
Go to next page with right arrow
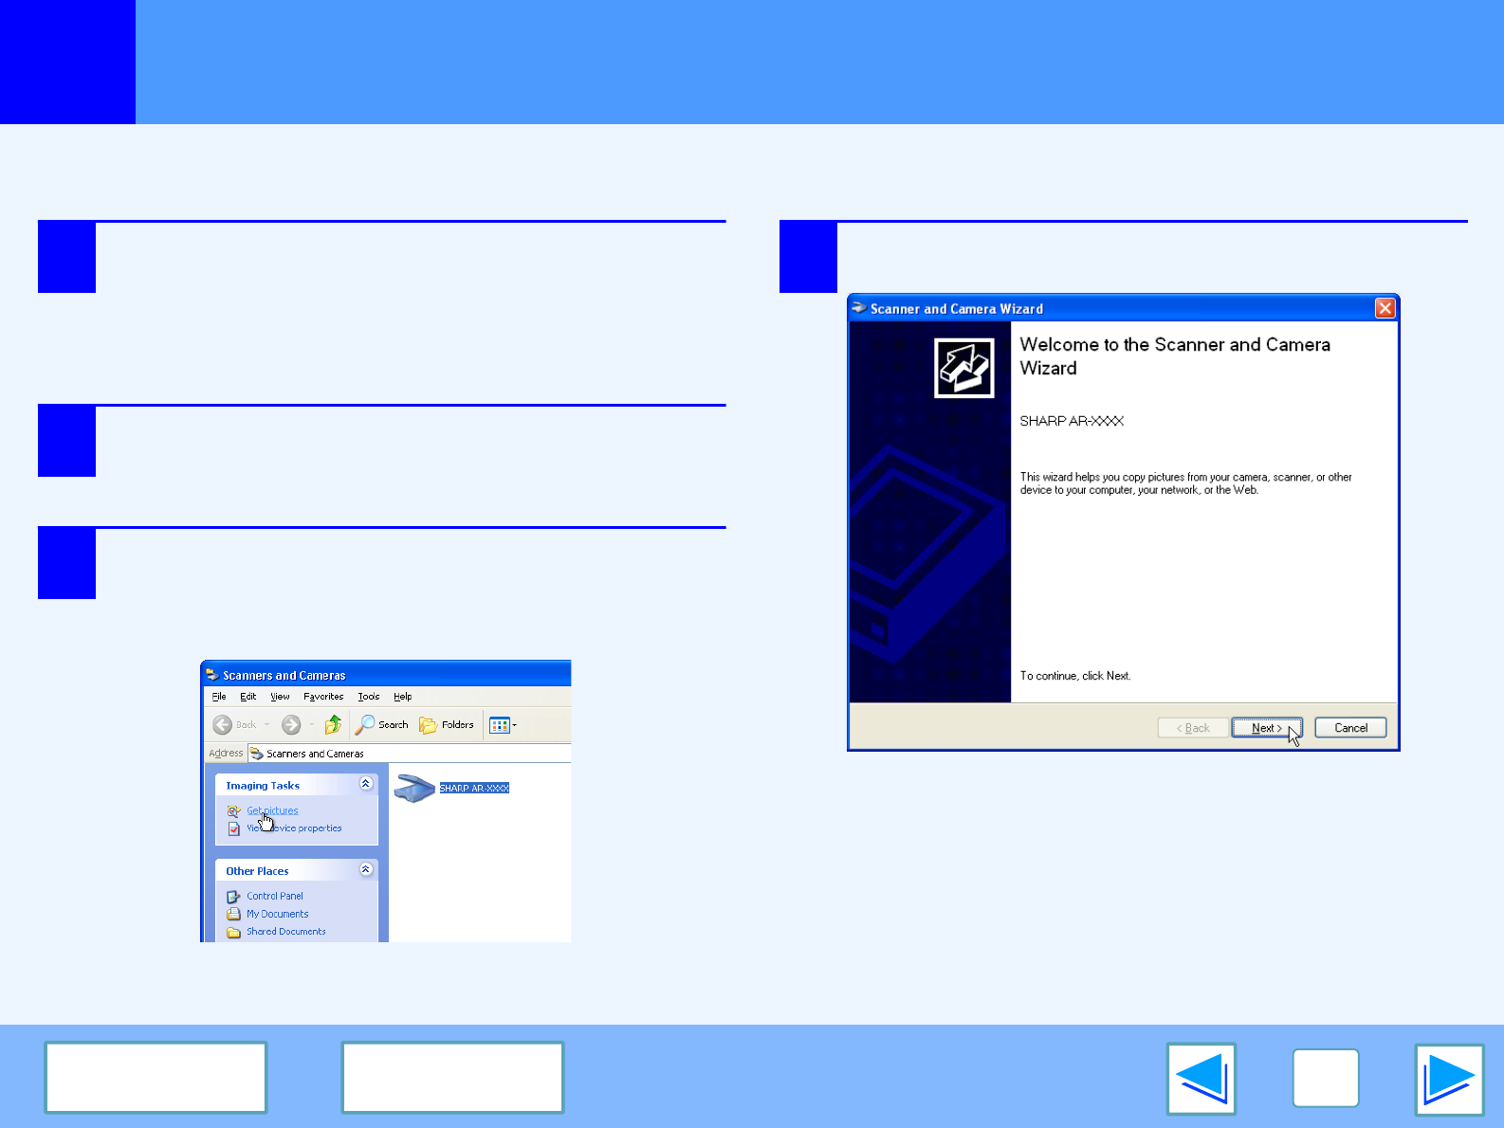(1448, 1079)
